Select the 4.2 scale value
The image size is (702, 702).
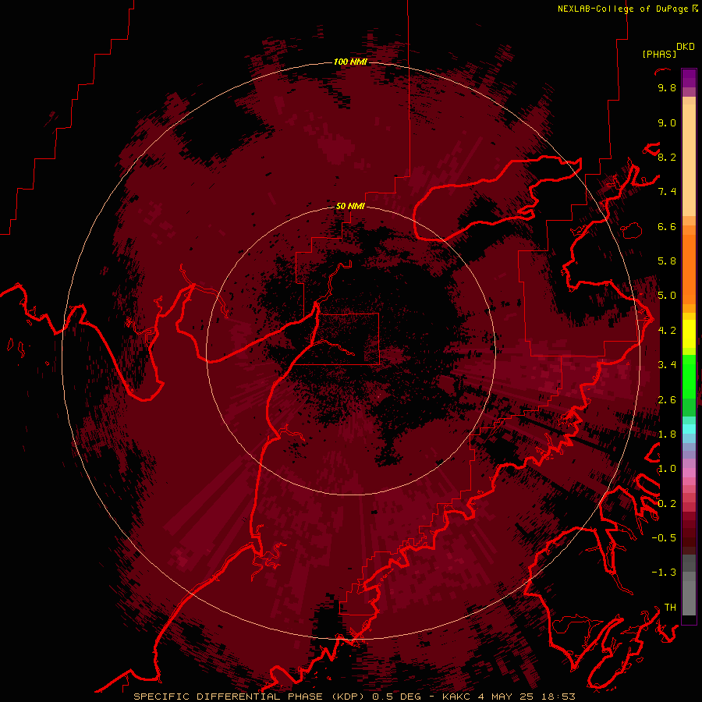tap(667, 331)
